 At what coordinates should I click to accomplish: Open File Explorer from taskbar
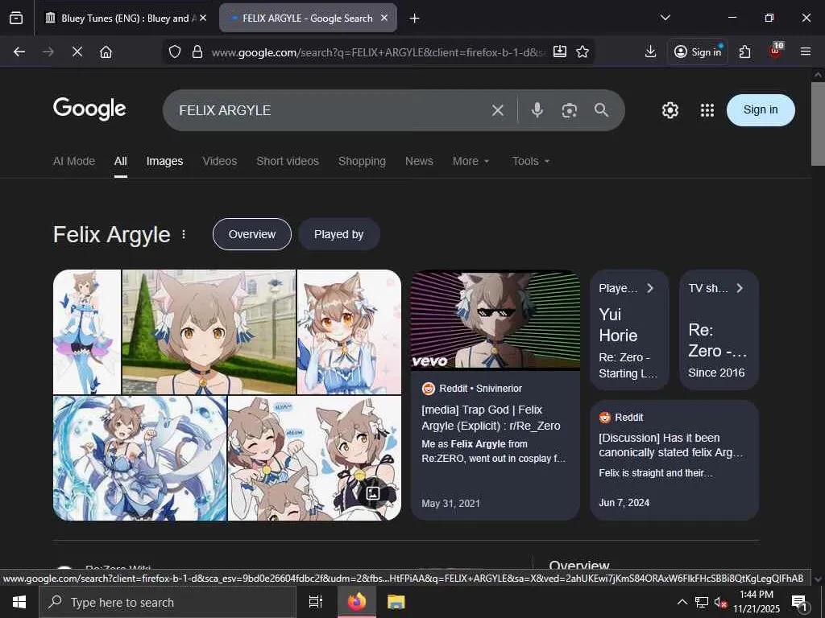[x=396, y=602]
